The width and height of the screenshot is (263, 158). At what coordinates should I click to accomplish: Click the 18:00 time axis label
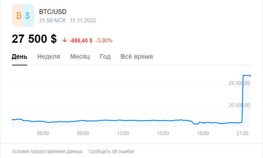[x=203, y=133]
